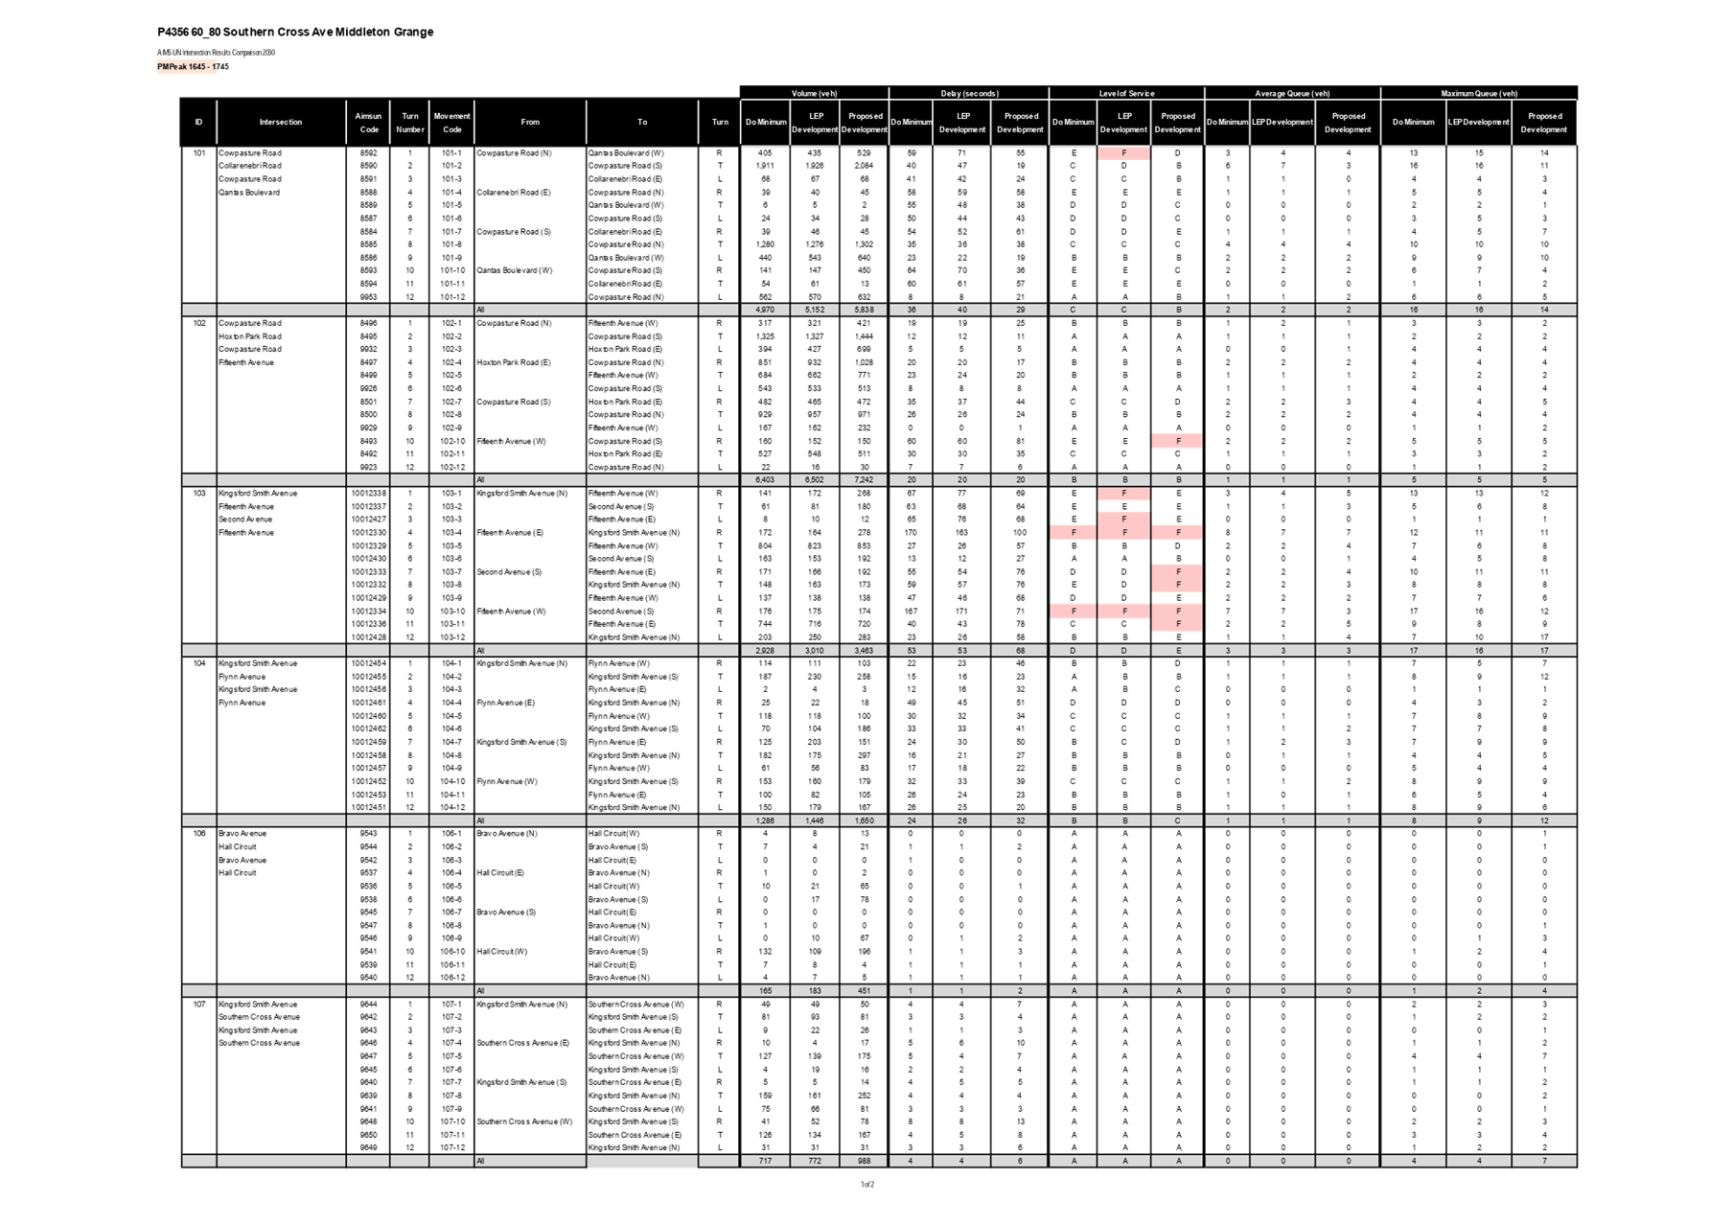The width and height of the screenshot is (1733, 1225).
Task: Click movement code '107-12'
Action: 451,1148
